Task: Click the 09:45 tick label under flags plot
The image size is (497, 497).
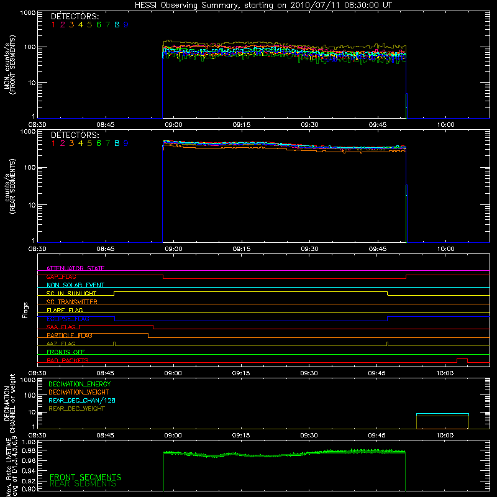Action: [x=377, y=373]
